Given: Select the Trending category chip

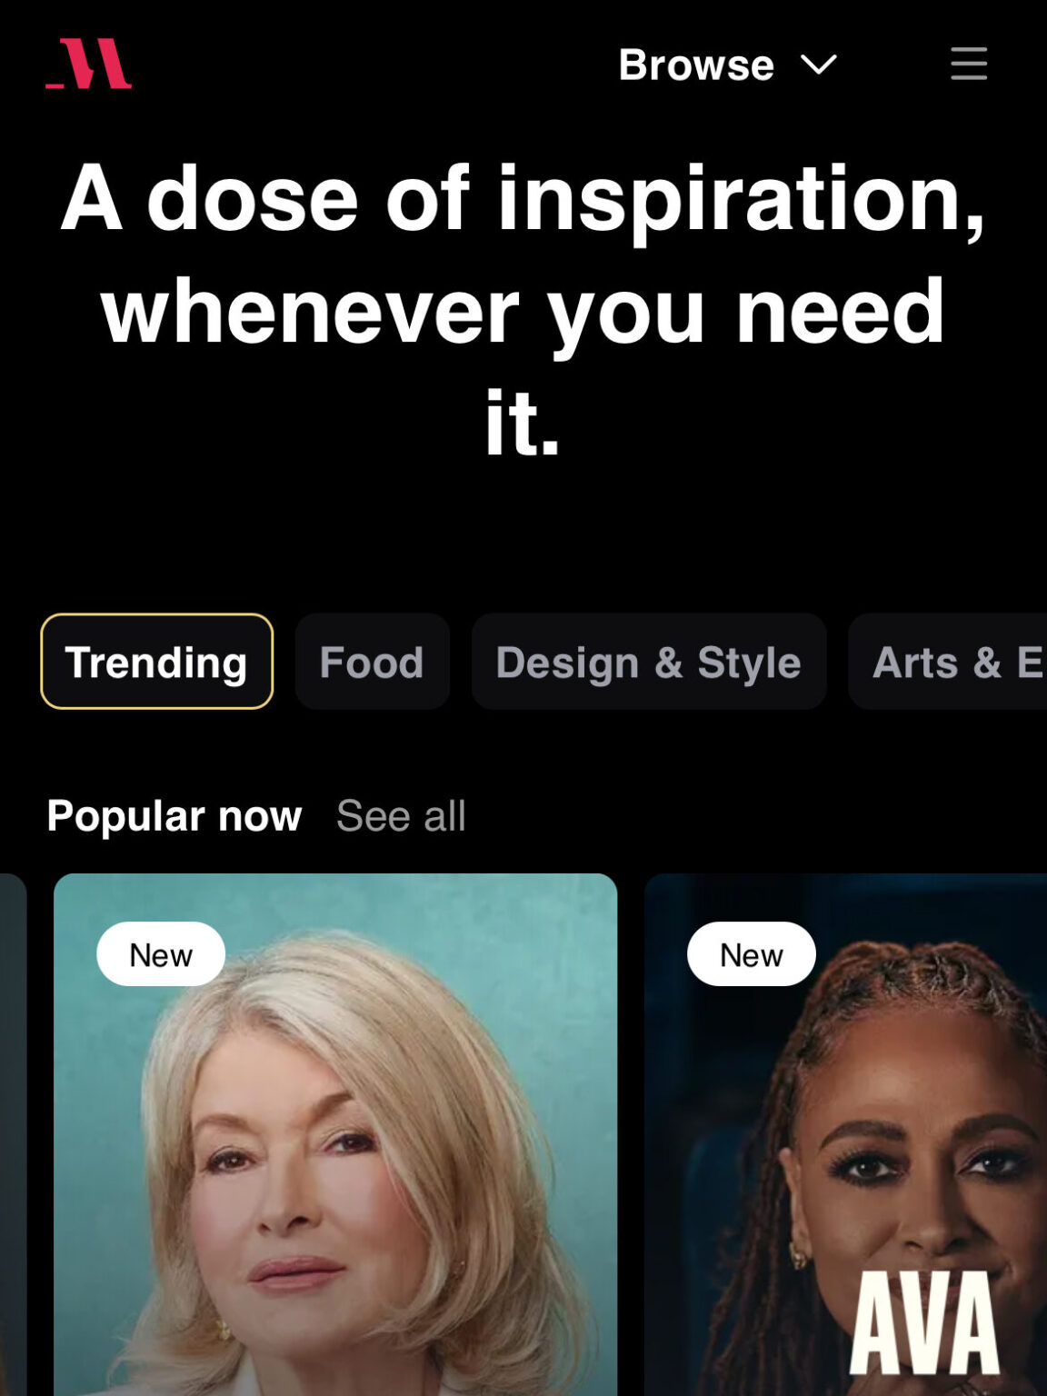Looking at the screenshot, I should [x=157, y=662].
